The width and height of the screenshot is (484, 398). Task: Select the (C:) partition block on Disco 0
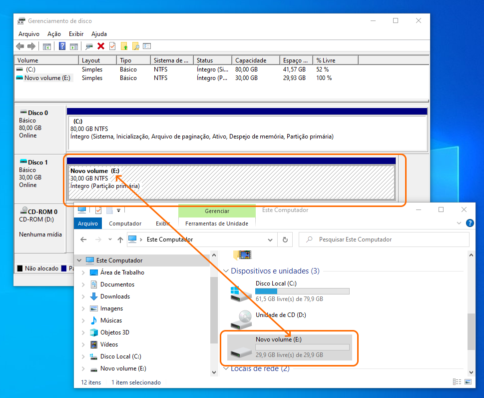point(247,133)
